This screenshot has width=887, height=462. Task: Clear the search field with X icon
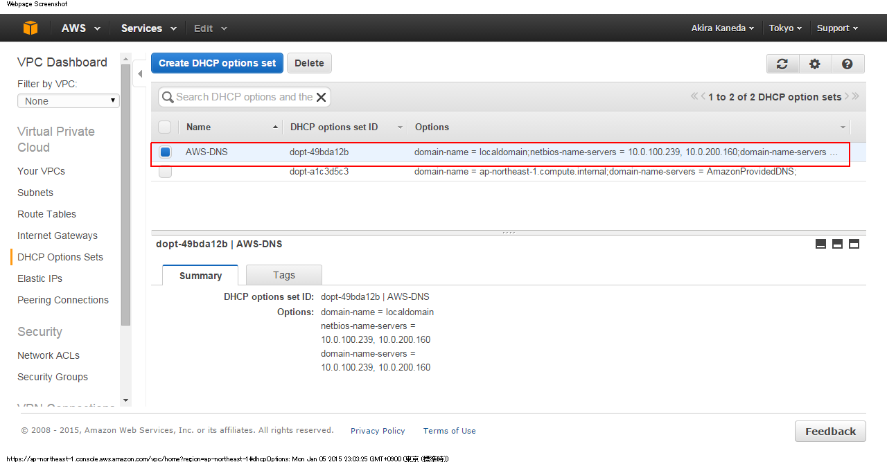321,97
